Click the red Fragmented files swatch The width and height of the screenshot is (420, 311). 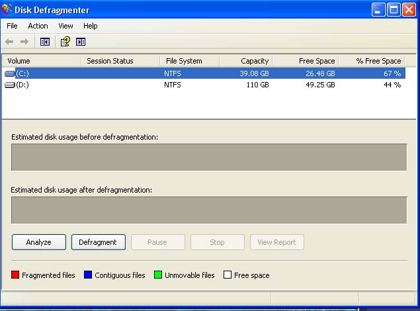[15, 275]
